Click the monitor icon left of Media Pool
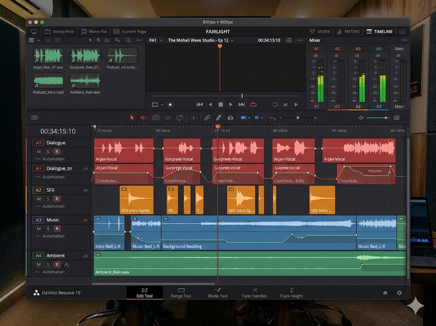Viewport: 436px width, 326px height. 34,32
